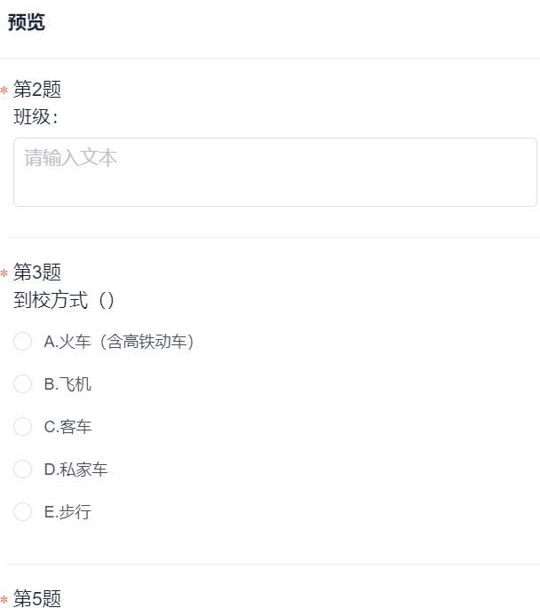540x608 pixels.
Task: Click the C.客车 option label text
Action: coord(67,427)
